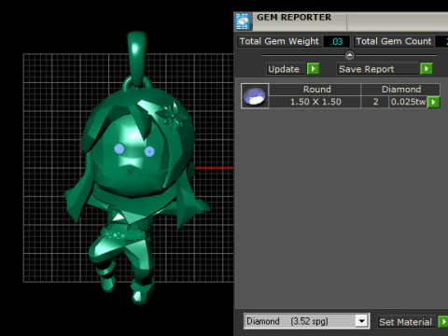The width and height of the screenshot is (448, 336).
Task: Click the Gem Reporter panel icon
Action: (243, 21)
